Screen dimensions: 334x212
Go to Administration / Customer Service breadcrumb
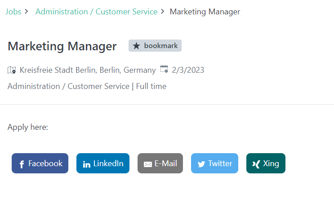point(97,12)
